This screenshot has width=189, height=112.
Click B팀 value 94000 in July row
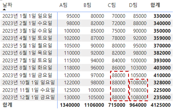pos(97,61)
